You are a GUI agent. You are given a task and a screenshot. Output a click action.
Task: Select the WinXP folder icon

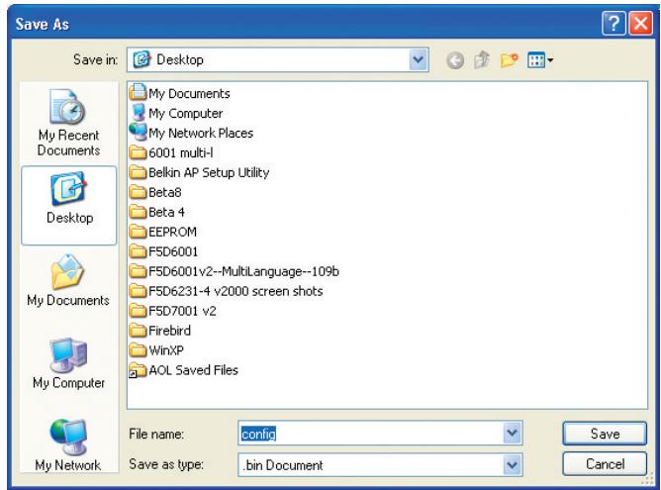138,350
